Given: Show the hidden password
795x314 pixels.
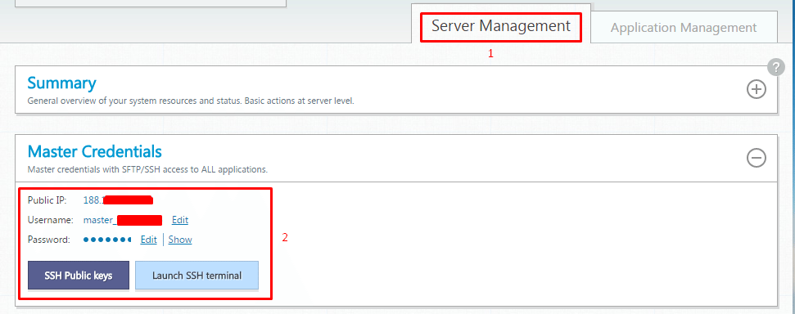Looking at the screenshot, I should (x=180, y=240).
